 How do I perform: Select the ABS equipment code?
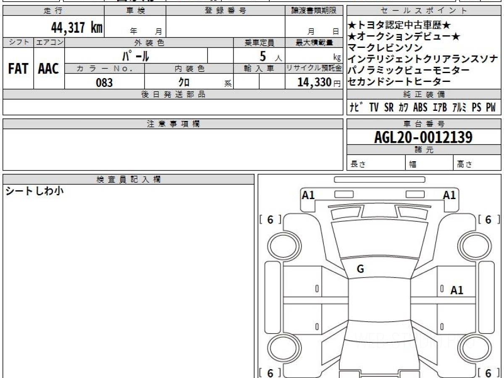pyautogui.click(x=420, y=108)
